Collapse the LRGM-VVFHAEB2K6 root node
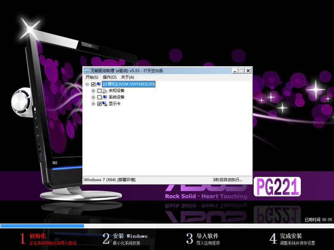The height and width of the screenshot is (250, 334). point(88,84)
